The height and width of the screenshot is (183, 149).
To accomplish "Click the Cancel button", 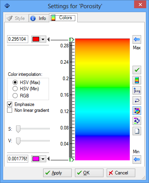I will [121, 173].
